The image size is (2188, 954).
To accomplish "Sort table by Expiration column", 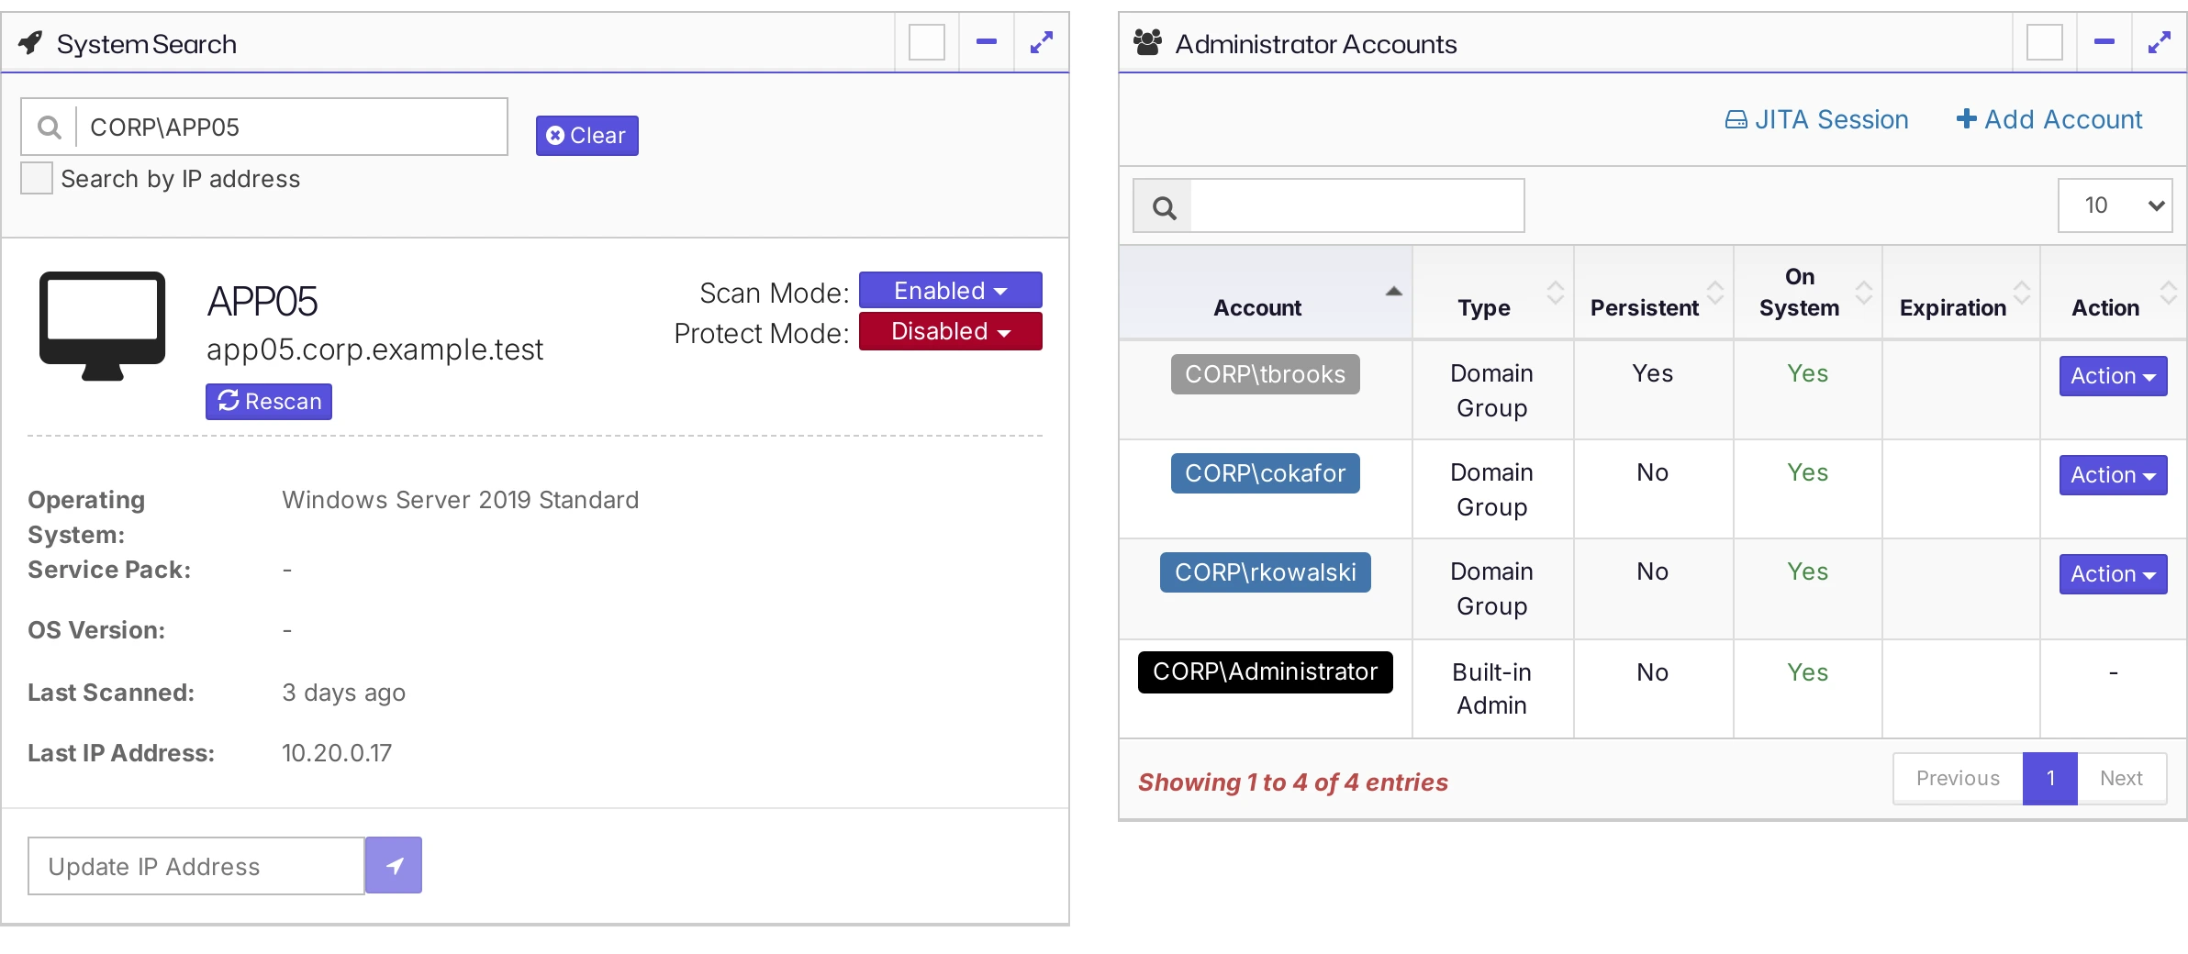I will [x=2021, y=294].
